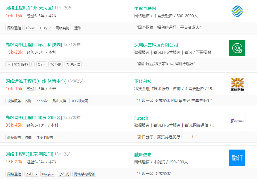
Task: Open job 高级网络工程师[深圳·科技园]
Action: (x=34, y=44)
